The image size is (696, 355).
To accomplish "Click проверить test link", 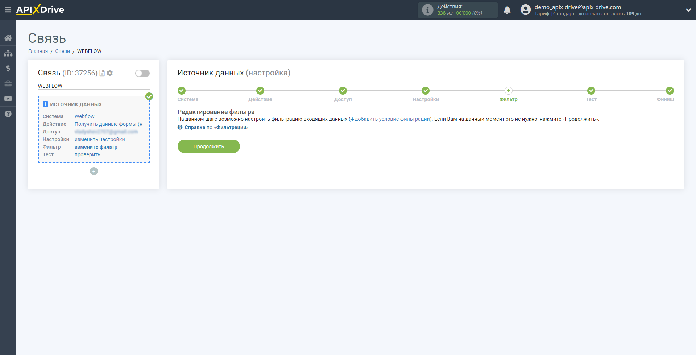I will [87, 154].
